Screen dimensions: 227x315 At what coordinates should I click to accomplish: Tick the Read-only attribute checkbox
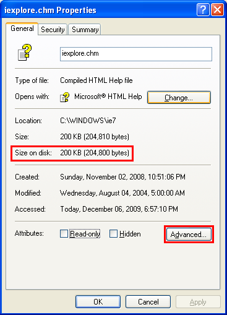click(x=64, y=234)
